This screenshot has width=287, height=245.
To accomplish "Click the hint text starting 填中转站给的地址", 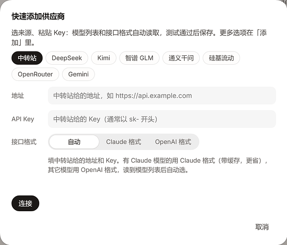I will tap(157, 165).
